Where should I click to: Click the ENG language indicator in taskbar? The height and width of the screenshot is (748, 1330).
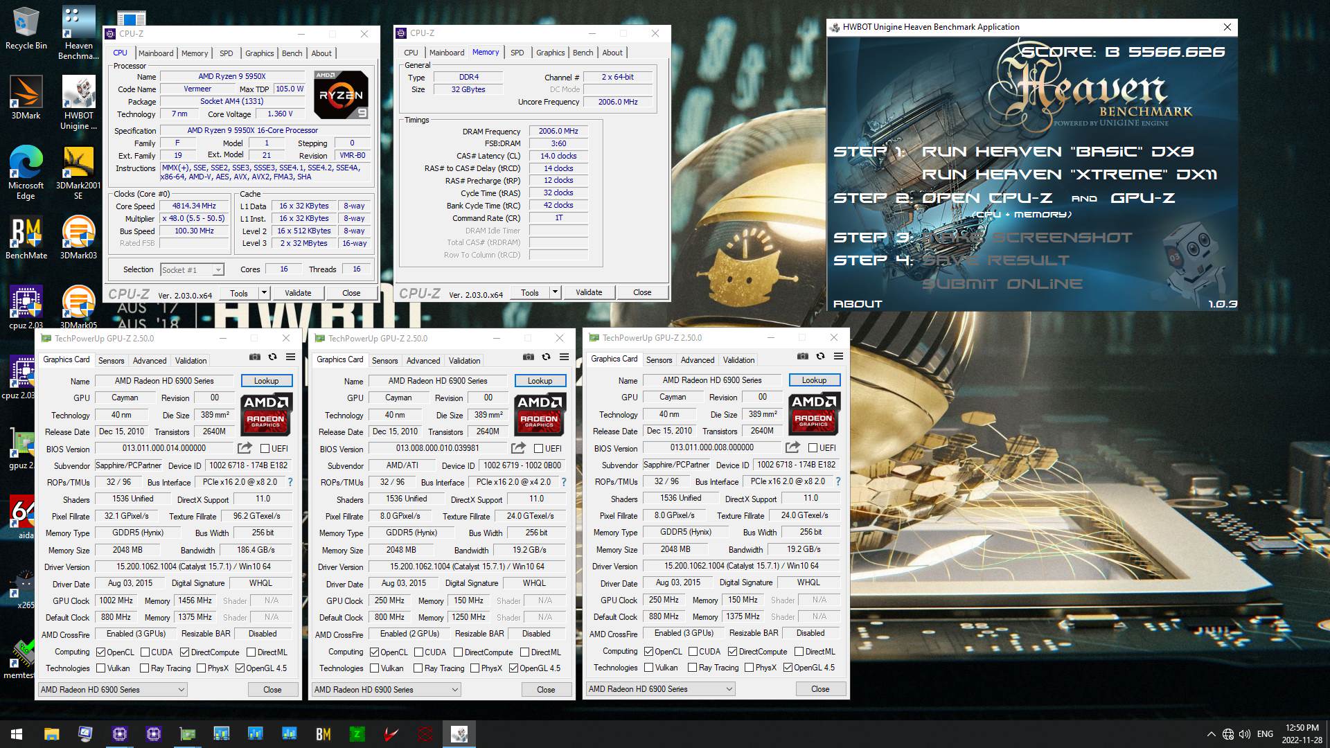1265,734
